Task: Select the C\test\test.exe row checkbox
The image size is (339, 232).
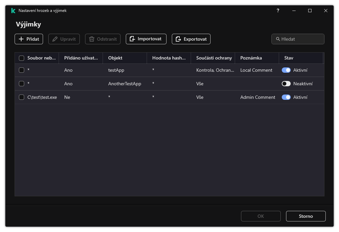Action: (22, 97)
